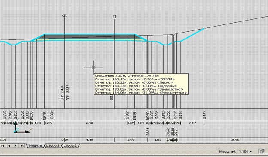Click the 4.40 distance value
Viewport: 268px width, 157px height.
pos(90,140)
